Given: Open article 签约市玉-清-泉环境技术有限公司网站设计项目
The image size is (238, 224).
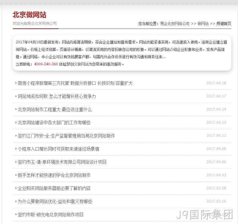Looking at the screenshot, I should point(62,162).
